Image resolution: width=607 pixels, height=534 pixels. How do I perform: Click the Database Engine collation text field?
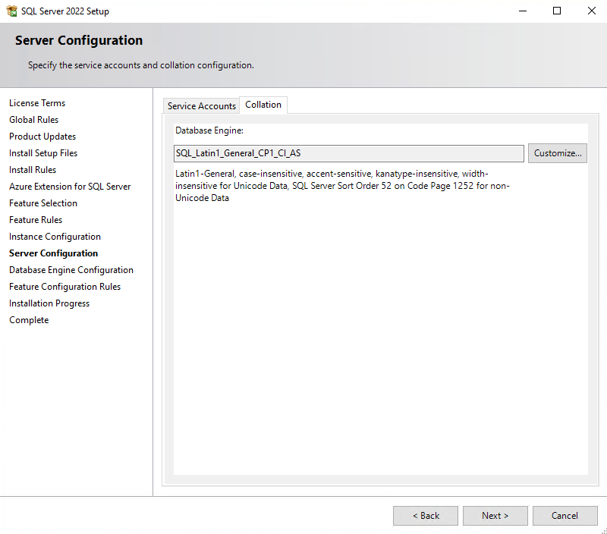[x=349, y=153]
